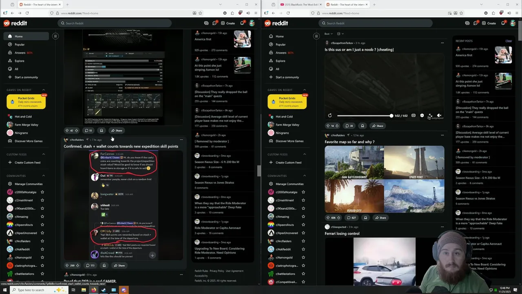Collapse left window's sidebar with hamburger button
This screenshot has width=522, height=294.
55,36
